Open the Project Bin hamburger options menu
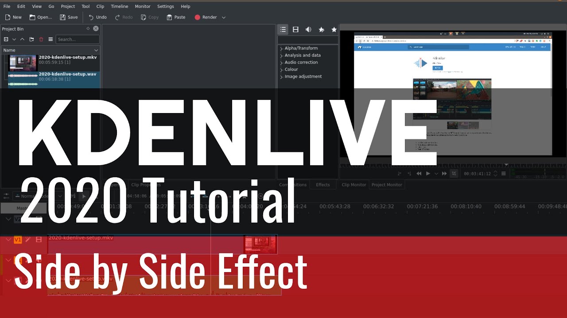The width and height of the screenshot is (567, 318). pyautogui.click(x=50, y=39)
